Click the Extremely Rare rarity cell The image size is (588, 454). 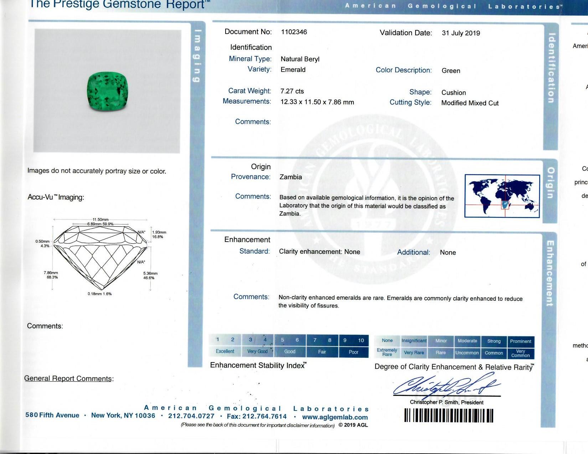(387, 352)
